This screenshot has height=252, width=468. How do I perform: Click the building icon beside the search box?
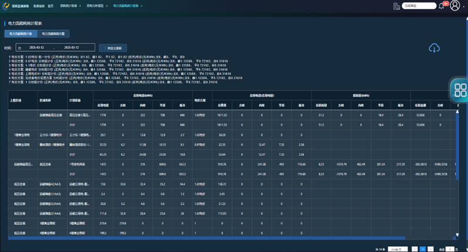(397, 6)
